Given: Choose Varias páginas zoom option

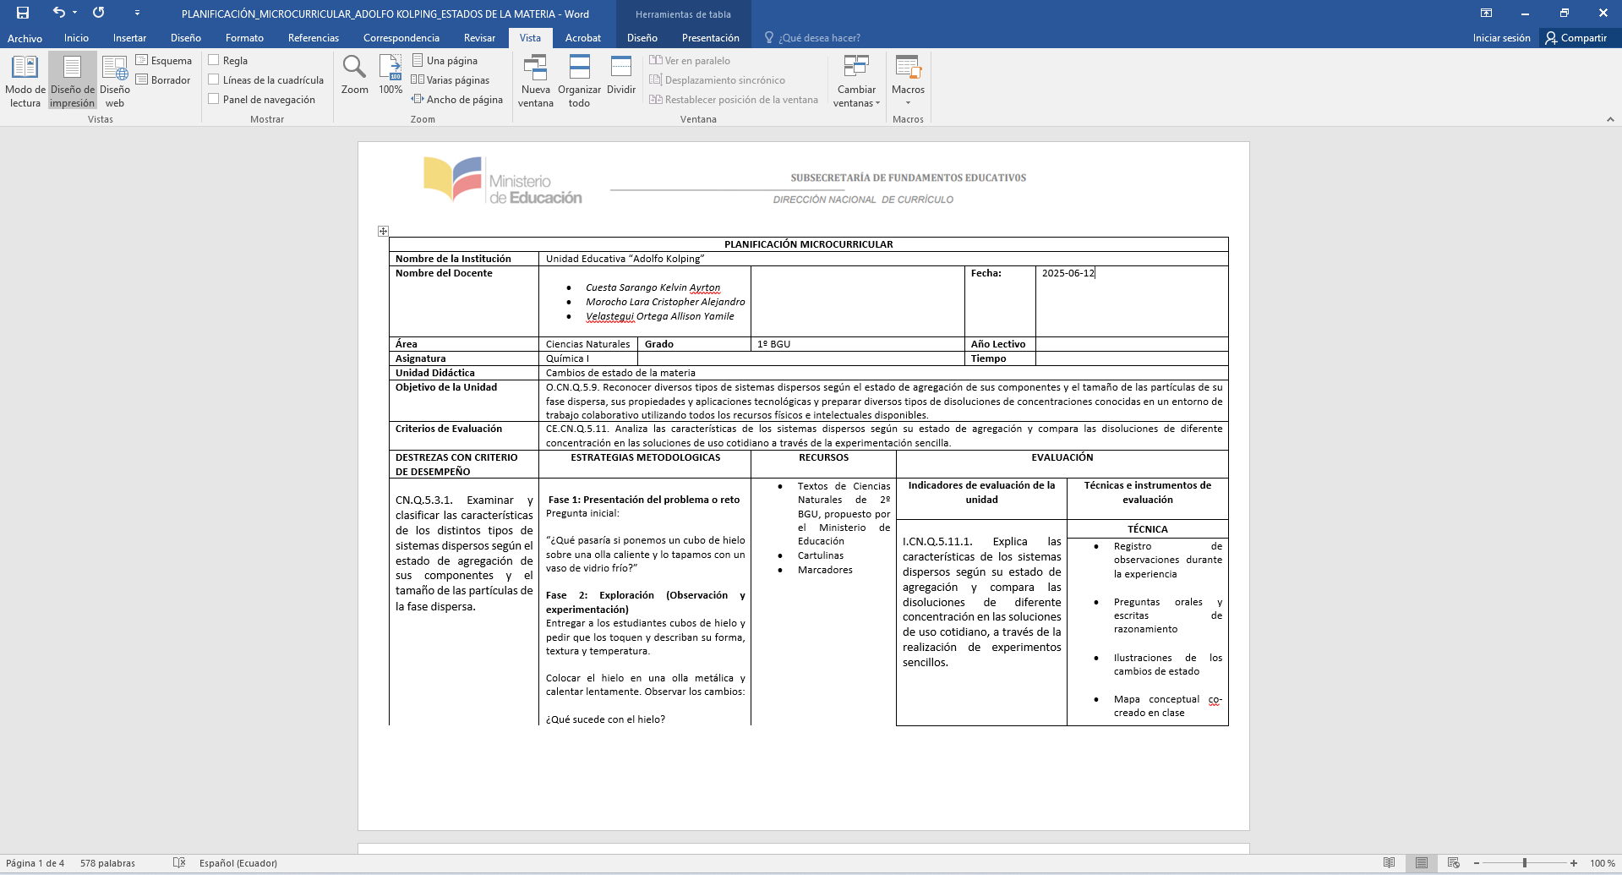Looking at the screenshot, I should 451,80.
